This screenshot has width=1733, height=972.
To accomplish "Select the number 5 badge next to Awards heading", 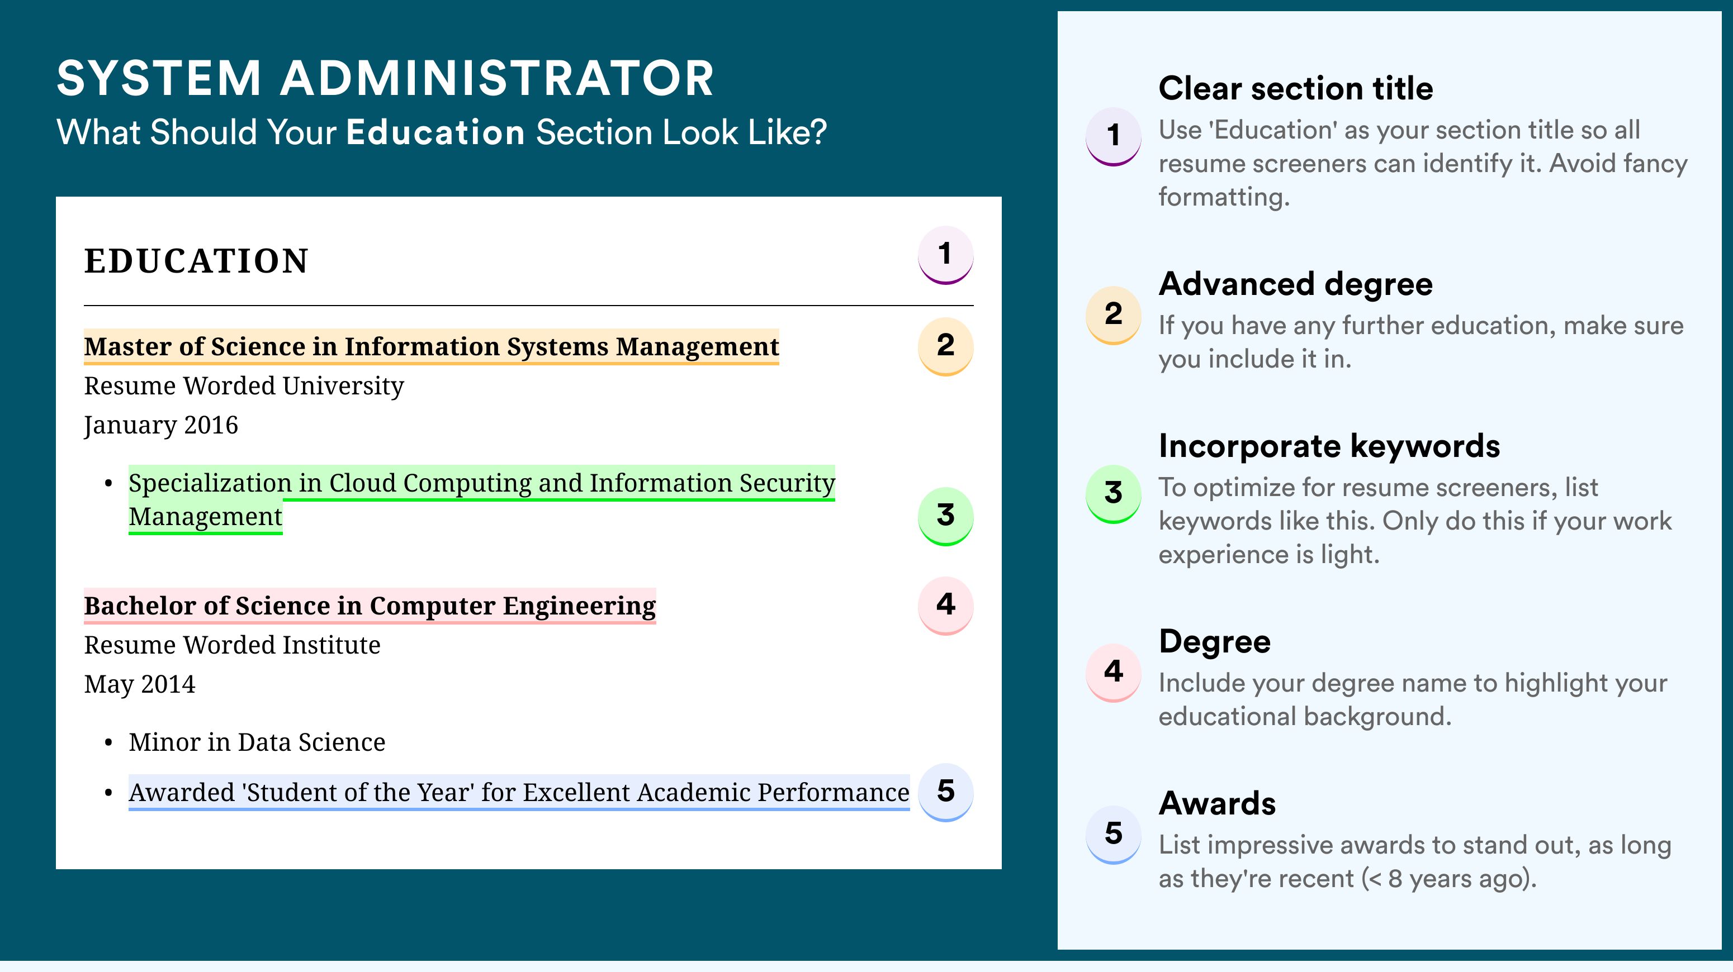I will coord(1114,834).
